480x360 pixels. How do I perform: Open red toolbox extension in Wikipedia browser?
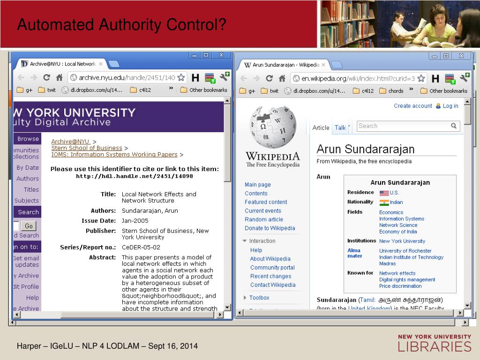pos(450,79)
